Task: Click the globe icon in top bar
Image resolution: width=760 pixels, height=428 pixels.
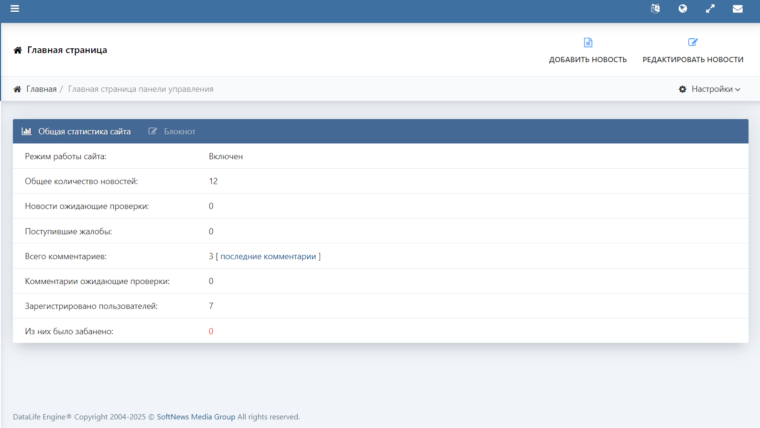Action: [x=683, y=9]
